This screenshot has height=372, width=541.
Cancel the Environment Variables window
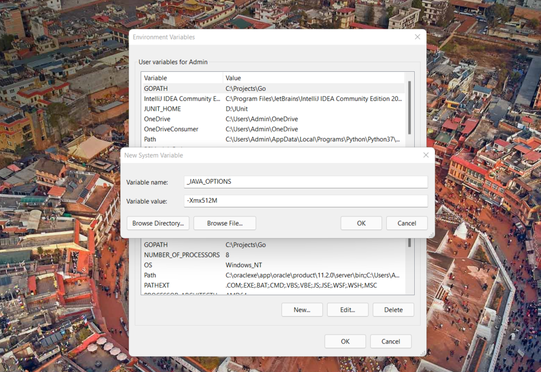(x=390, y=341)
